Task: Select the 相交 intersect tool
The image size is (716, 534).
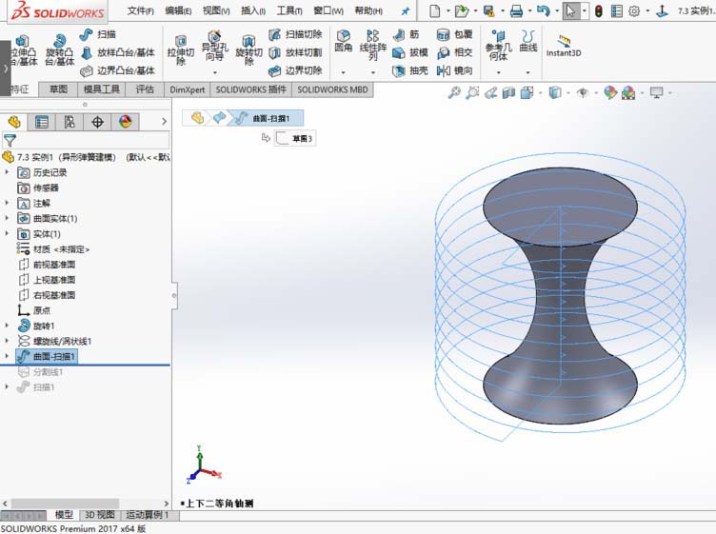Action: coord(455,52)
